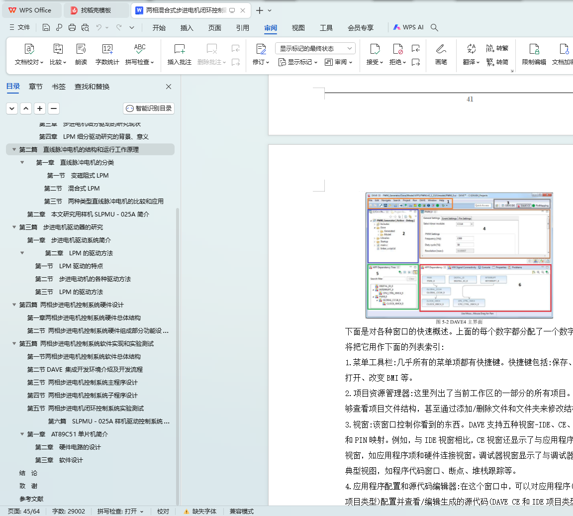Move to previous heading with up arrow button
Screen dimensions: 573x516
pos(26,108)
